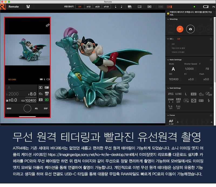Collapse the Main Settings section
The image size is (216, 187).
pyautogui.click(x=168, y=60)
